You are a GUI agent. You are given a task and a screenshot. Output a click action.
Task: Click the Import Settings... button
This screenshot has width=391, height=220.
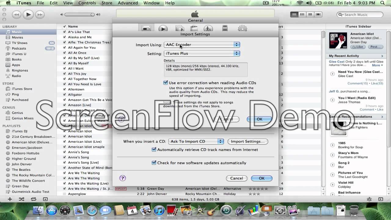(248, 141)
